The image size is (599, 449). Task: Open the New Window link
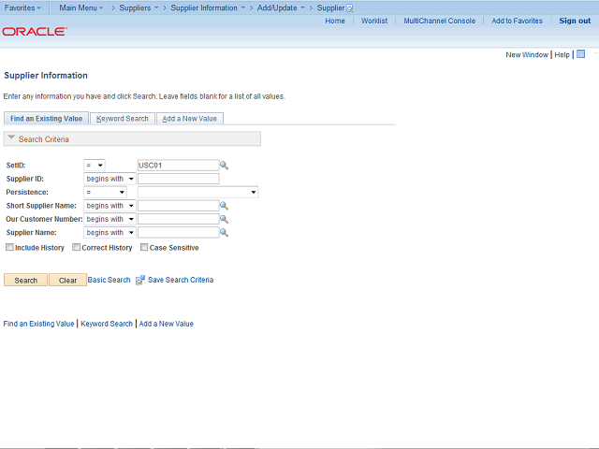527,54
